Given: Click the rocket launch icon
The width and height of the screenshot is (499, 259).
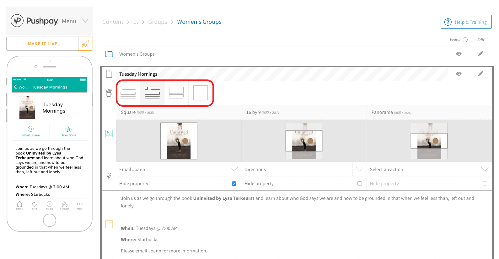Looking at the screenshot, I should (x=85, y=44).
